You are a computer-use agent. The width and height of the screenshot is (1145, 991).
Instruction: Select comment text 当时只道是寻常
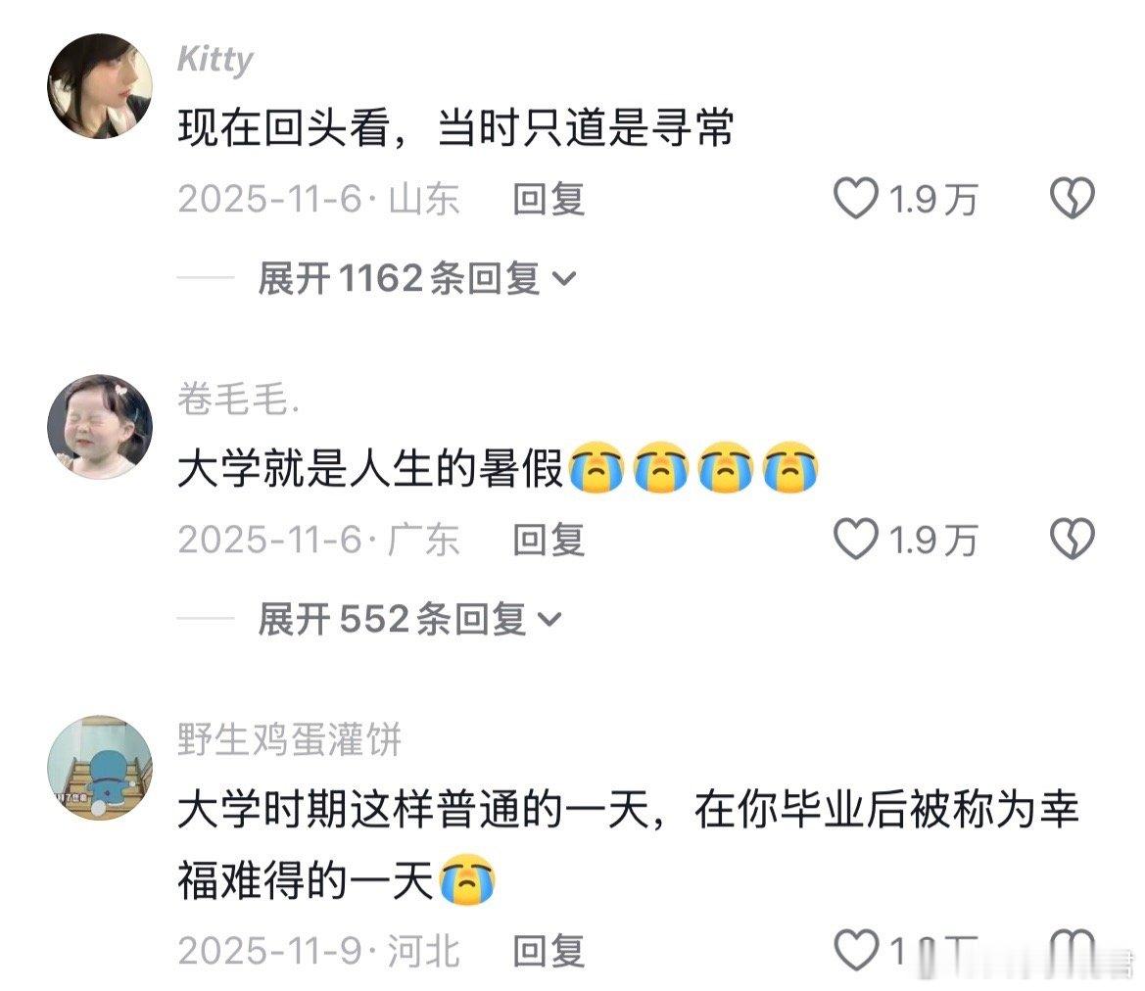586,127
